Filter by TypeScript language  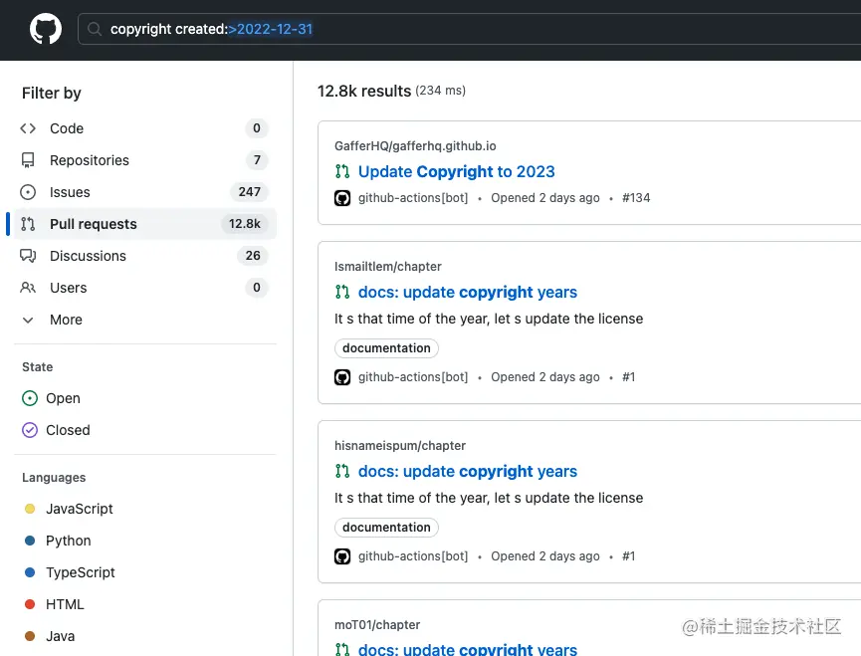tap(81, 572)
